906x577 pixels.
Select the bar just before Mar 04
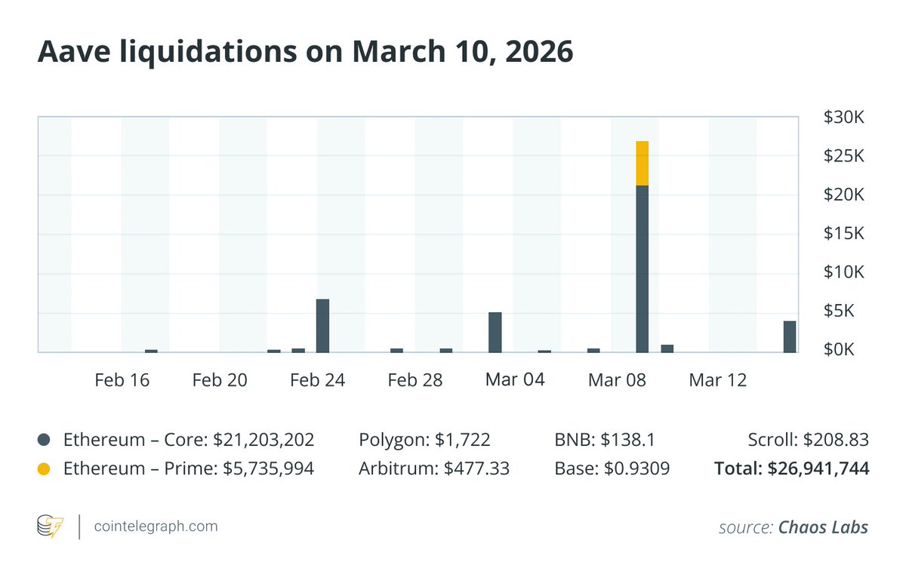pyautogui.click(x=495, y=332)
